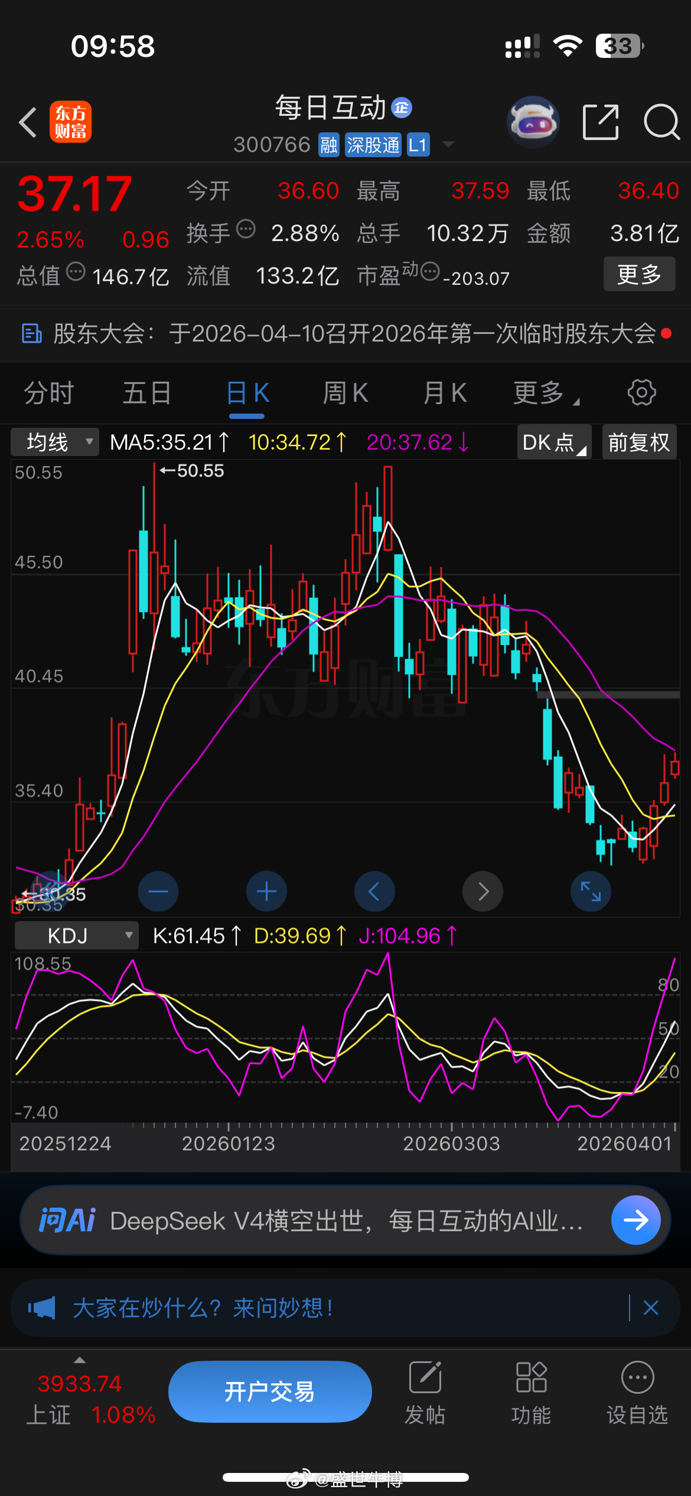The width and height of the screenshot is (691, 1496).
Task: Tap the megaphone announcement icon
Action: tap(42, 1308)
